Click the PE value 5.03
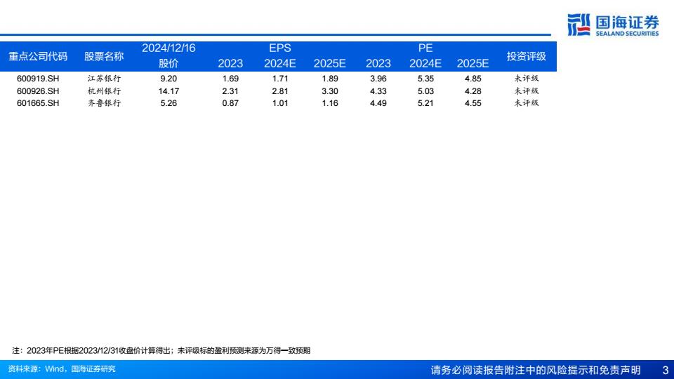The width and height of the screenshot is (674, 379). pyautogui.click(x=425, y=91)
